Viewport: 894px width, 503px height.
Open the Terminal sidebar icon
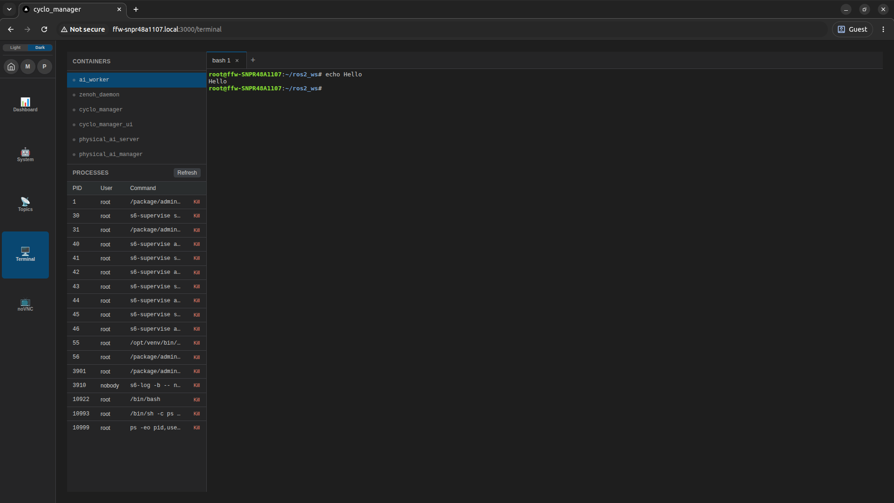pyautogui.click(x=25, y=255)
